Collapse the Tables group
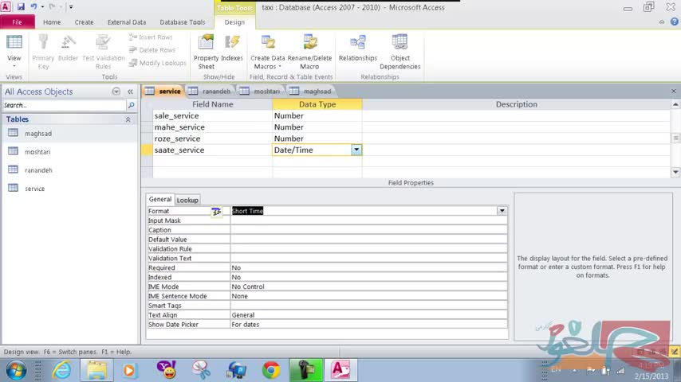Viewport: 681px width, 382px height. (128, 119)
